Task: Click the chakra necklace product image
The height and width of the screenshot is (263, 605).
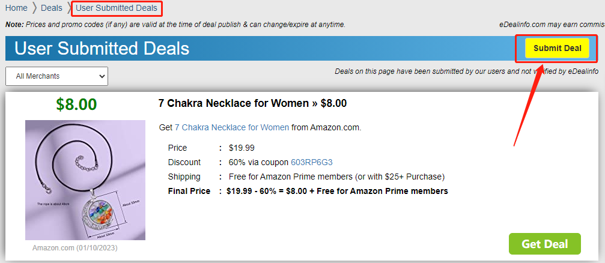Action: point(85,180)
